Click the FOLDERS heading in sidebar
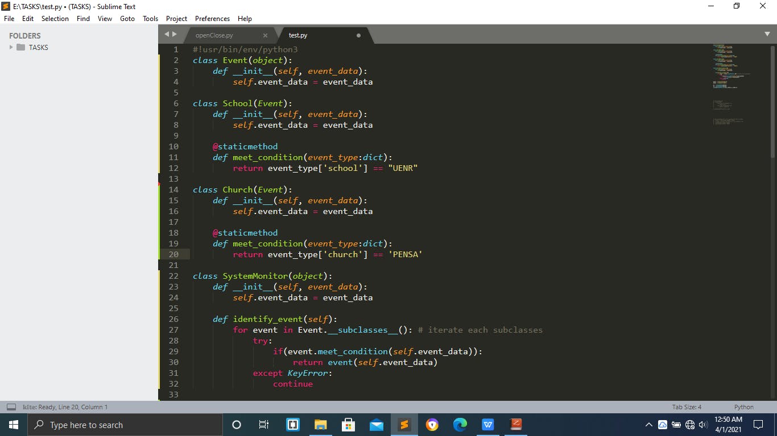The height and width of the screenshot is (436, 777). [x=25, y=35]
